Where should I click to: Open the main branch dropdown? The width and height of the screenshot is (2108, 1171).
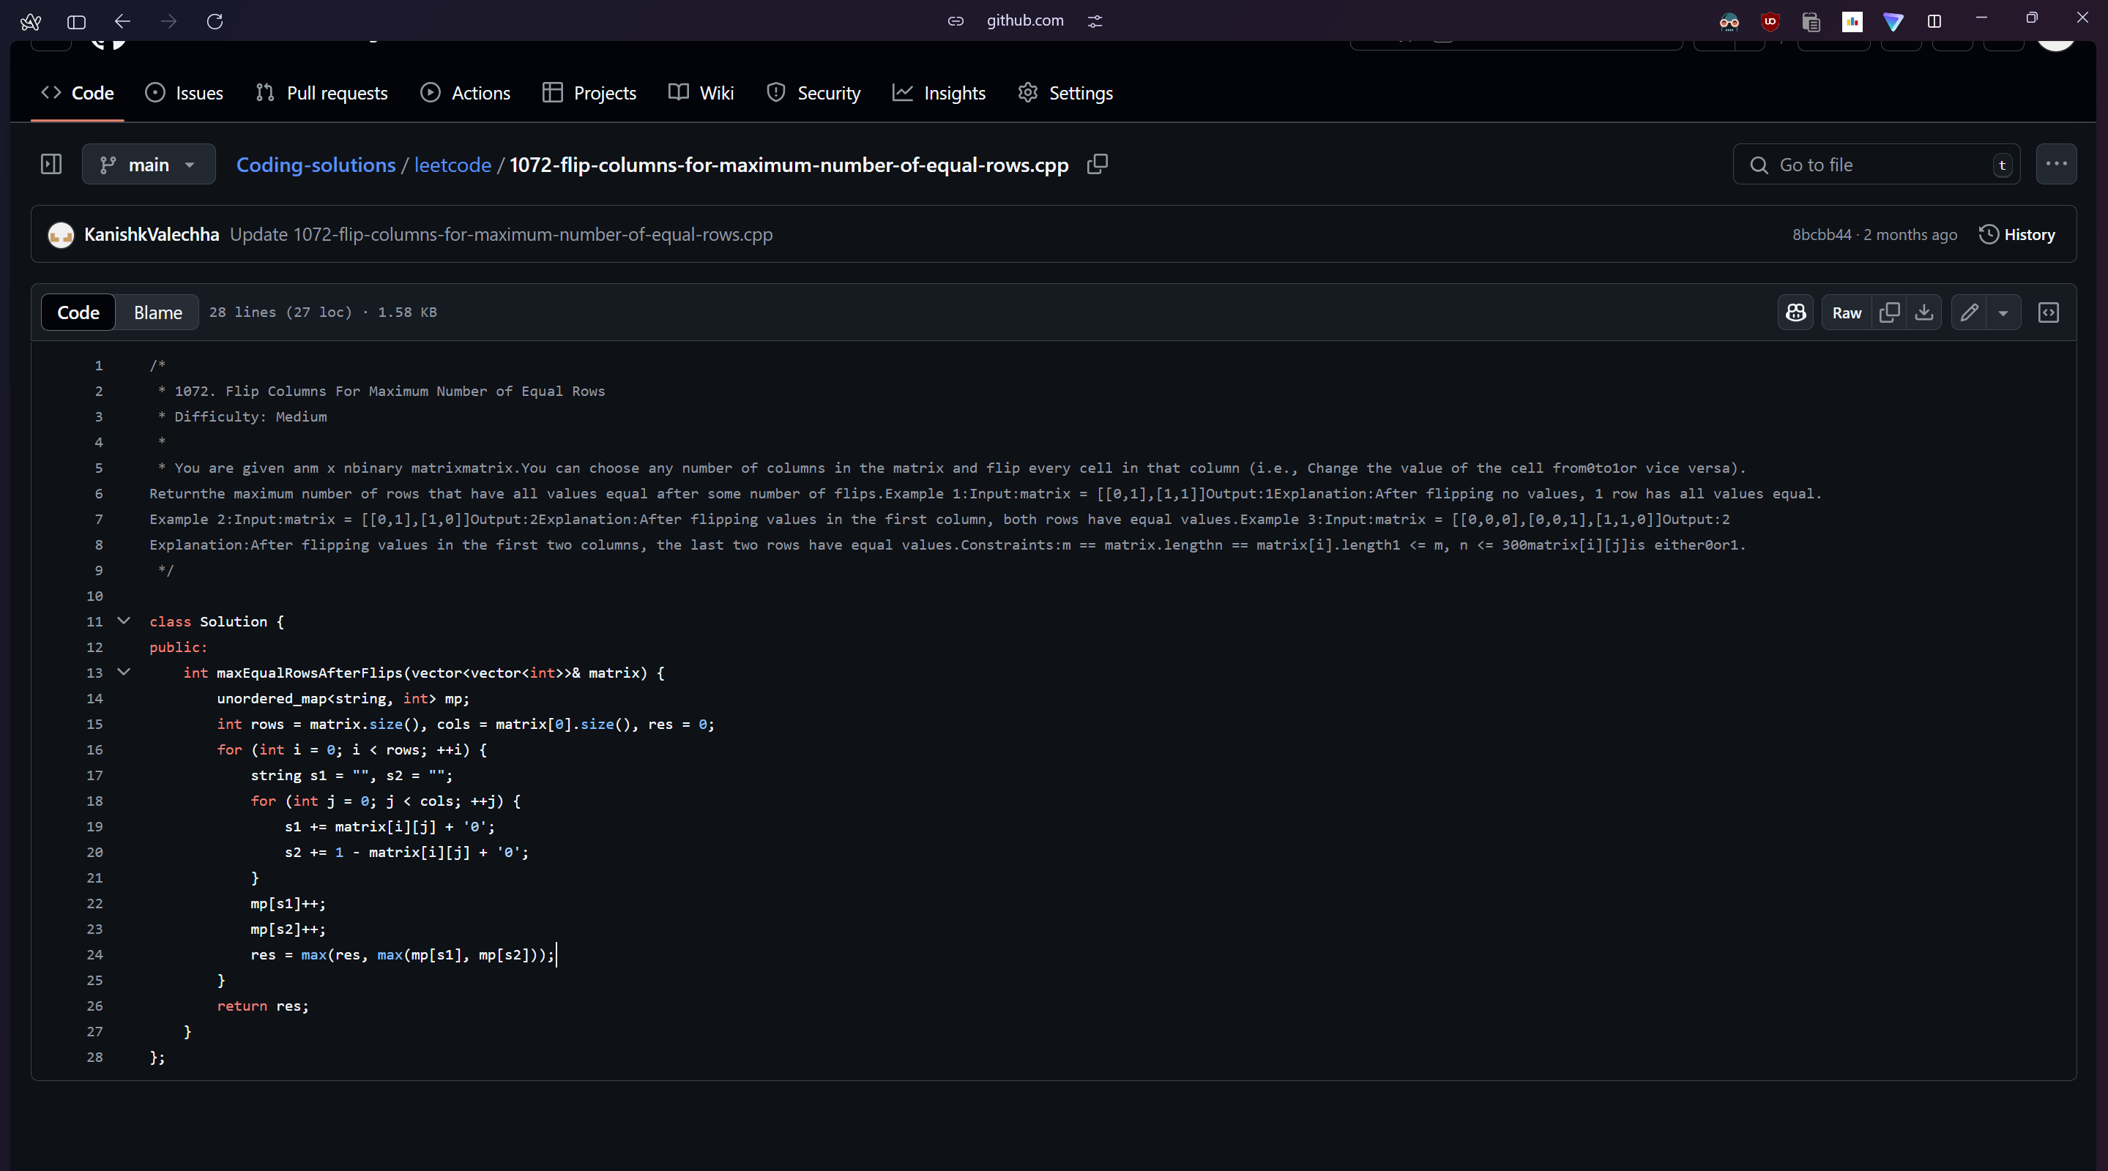click(x=148, y=165)
